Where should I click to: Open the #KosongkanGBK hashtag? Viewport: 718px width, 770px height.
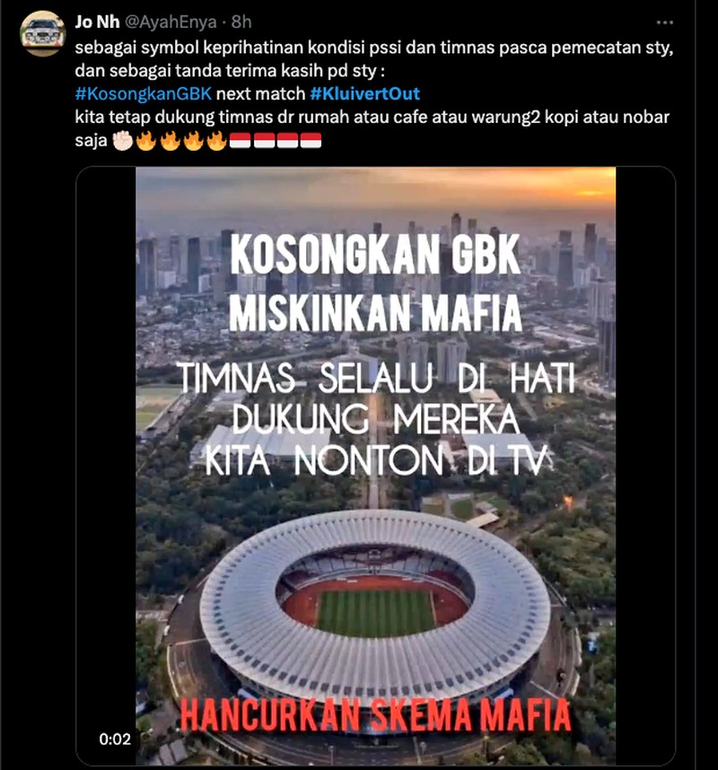click(x=144, y=93)
